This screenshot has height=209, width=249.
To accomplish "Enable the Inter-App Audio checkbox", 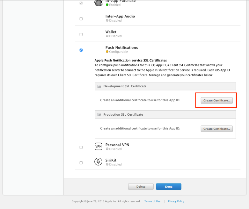I will (81, 19).
